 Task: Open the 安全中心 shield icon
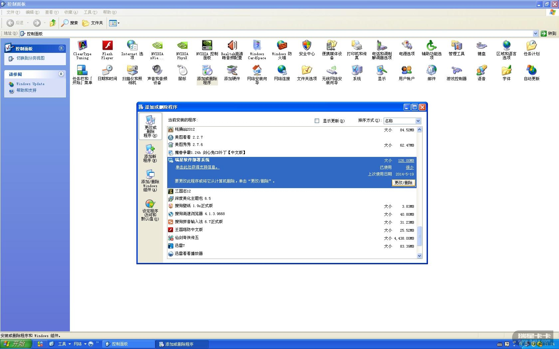307,48
